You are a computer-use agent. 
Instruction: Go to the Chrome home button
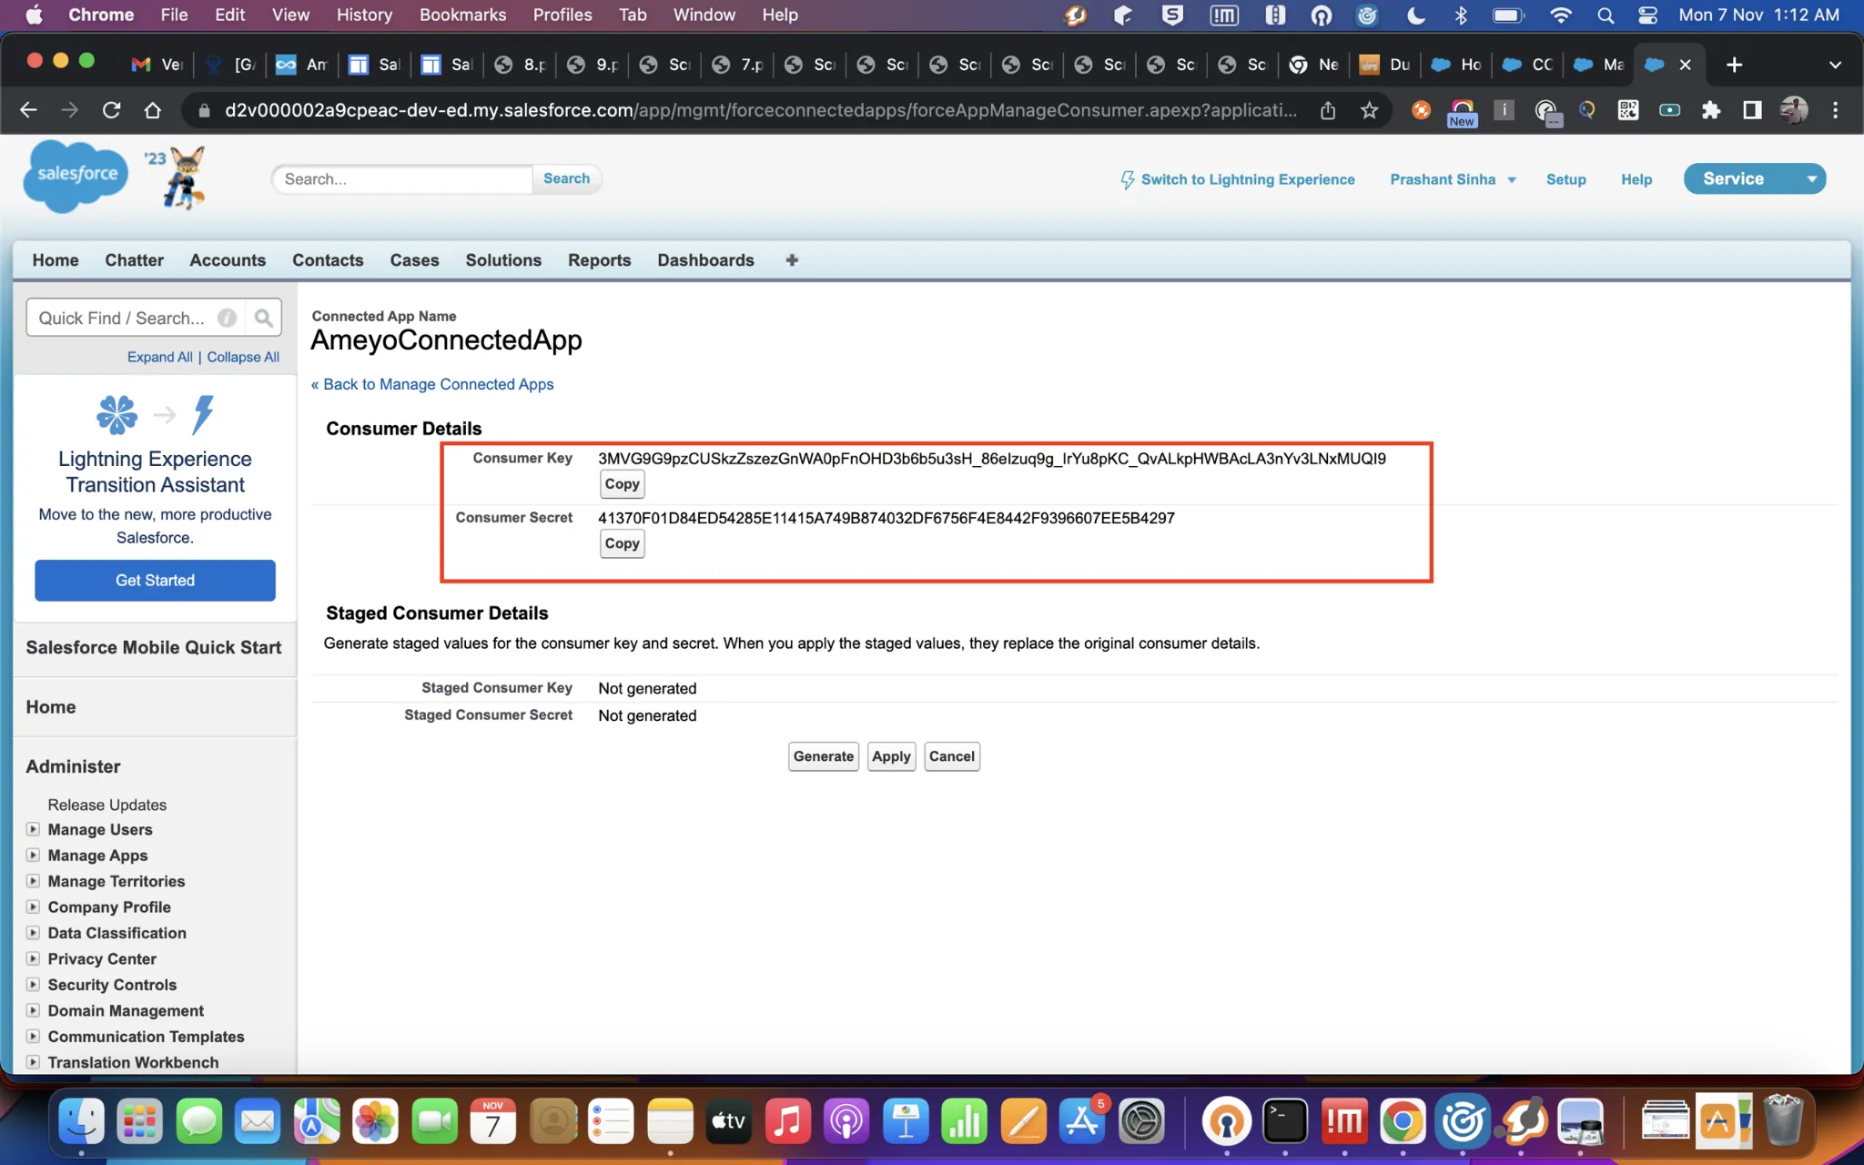pos(153,110)
